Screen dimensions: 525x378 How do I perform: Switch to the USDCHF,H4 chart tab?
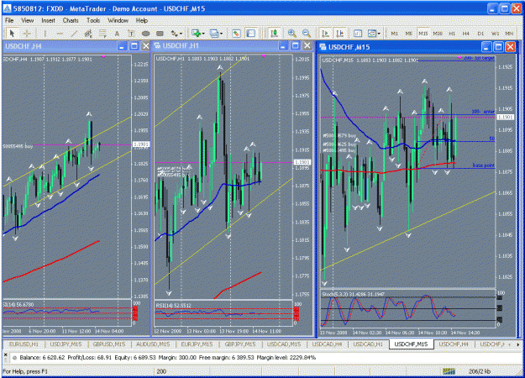454,344
